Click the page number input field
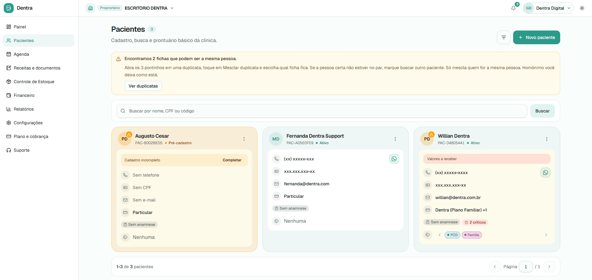The image size is (592, 280). [x=526, y=267]
